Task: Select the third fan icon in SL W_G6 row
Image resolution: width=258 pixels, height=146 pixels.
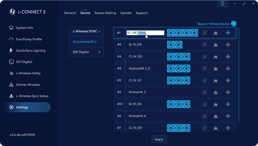Action: click(x=186, y=104)
